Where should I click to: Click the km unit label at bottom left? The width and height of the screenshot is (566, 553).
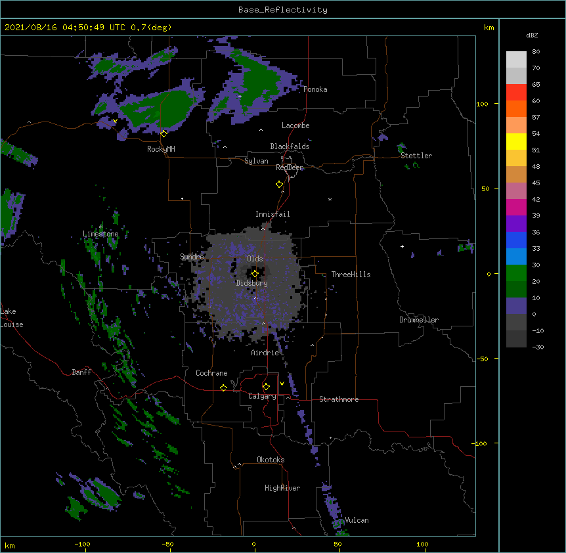click(10, 545)
